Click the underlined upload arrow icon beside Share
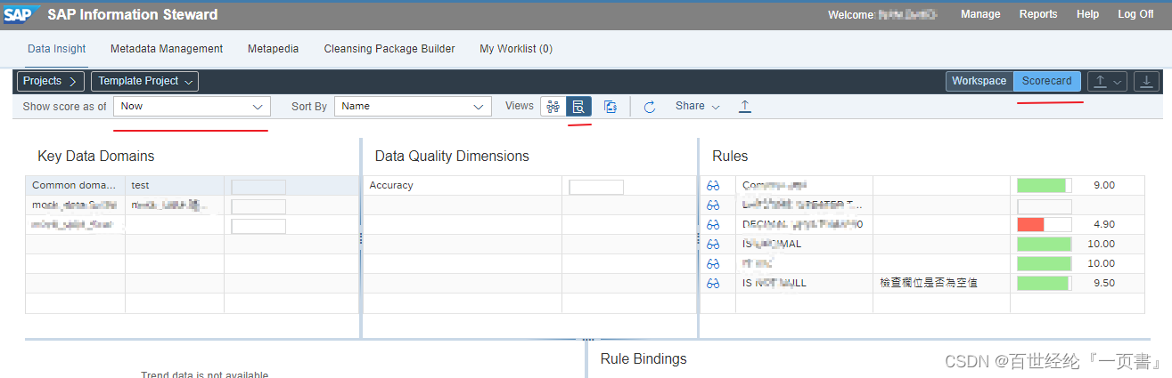1172x378 pixels. click(745, 107)
